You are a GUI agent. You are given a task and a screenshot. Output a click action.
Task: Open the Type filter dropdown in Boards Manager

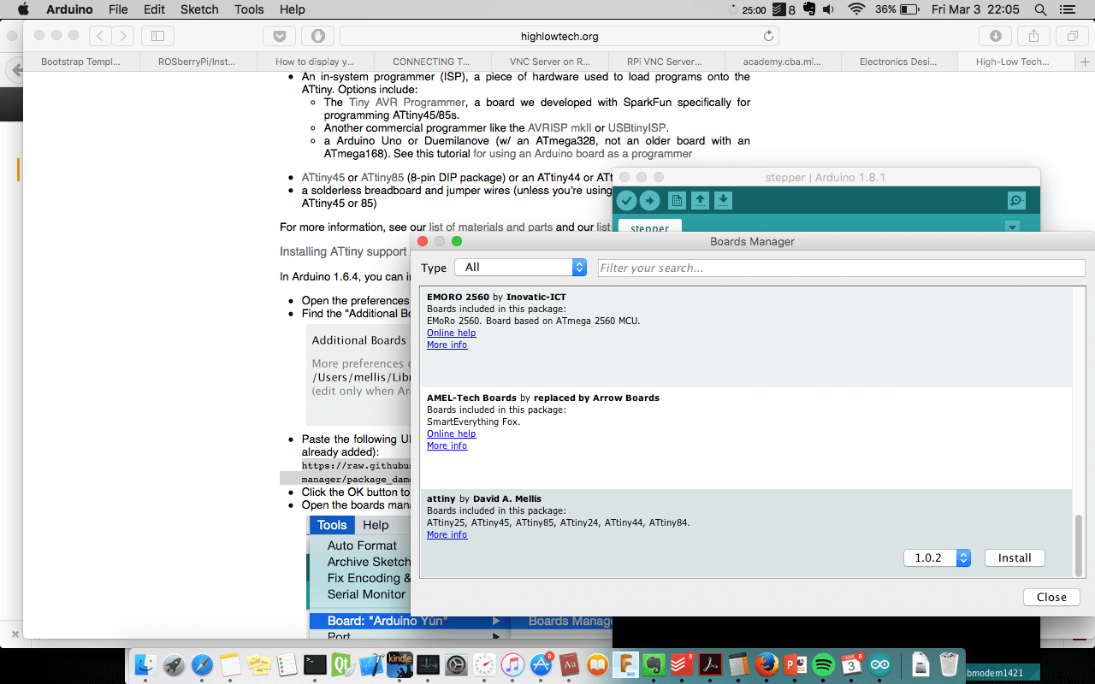pos(521,268)
